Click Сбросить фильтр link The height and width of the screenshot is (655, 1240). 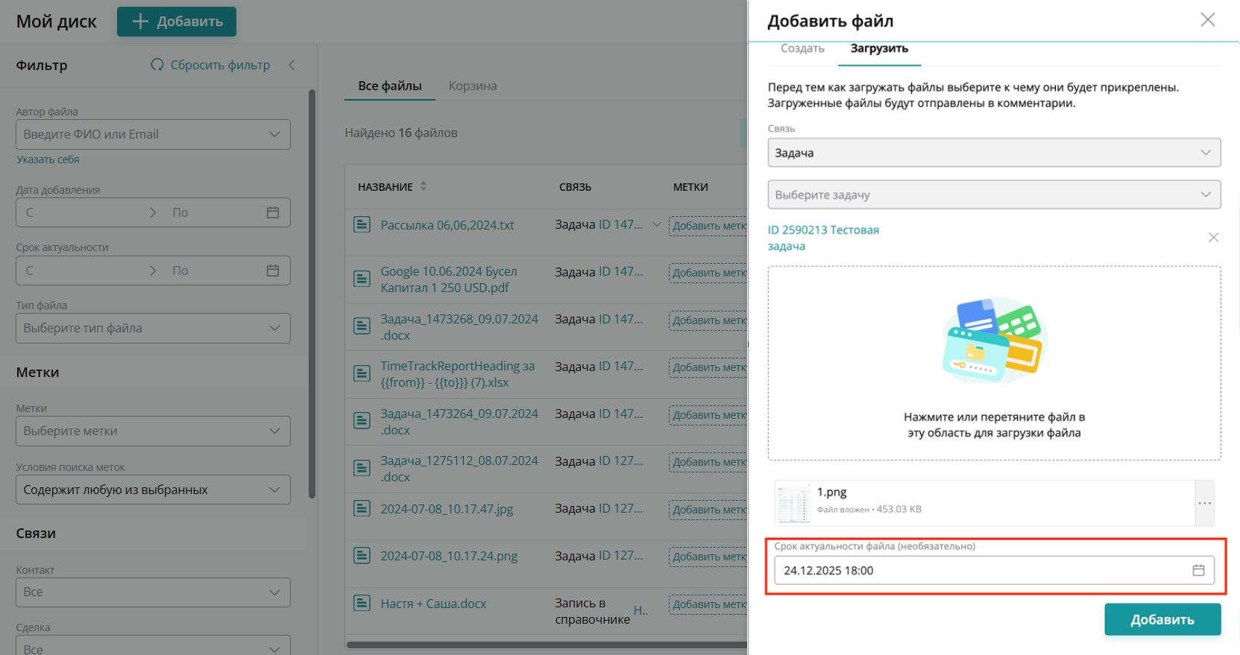tap(210, 65)
